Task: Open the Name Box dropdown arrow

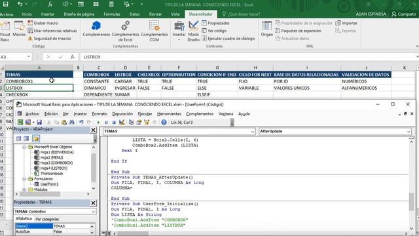Action: pos(29,57)
